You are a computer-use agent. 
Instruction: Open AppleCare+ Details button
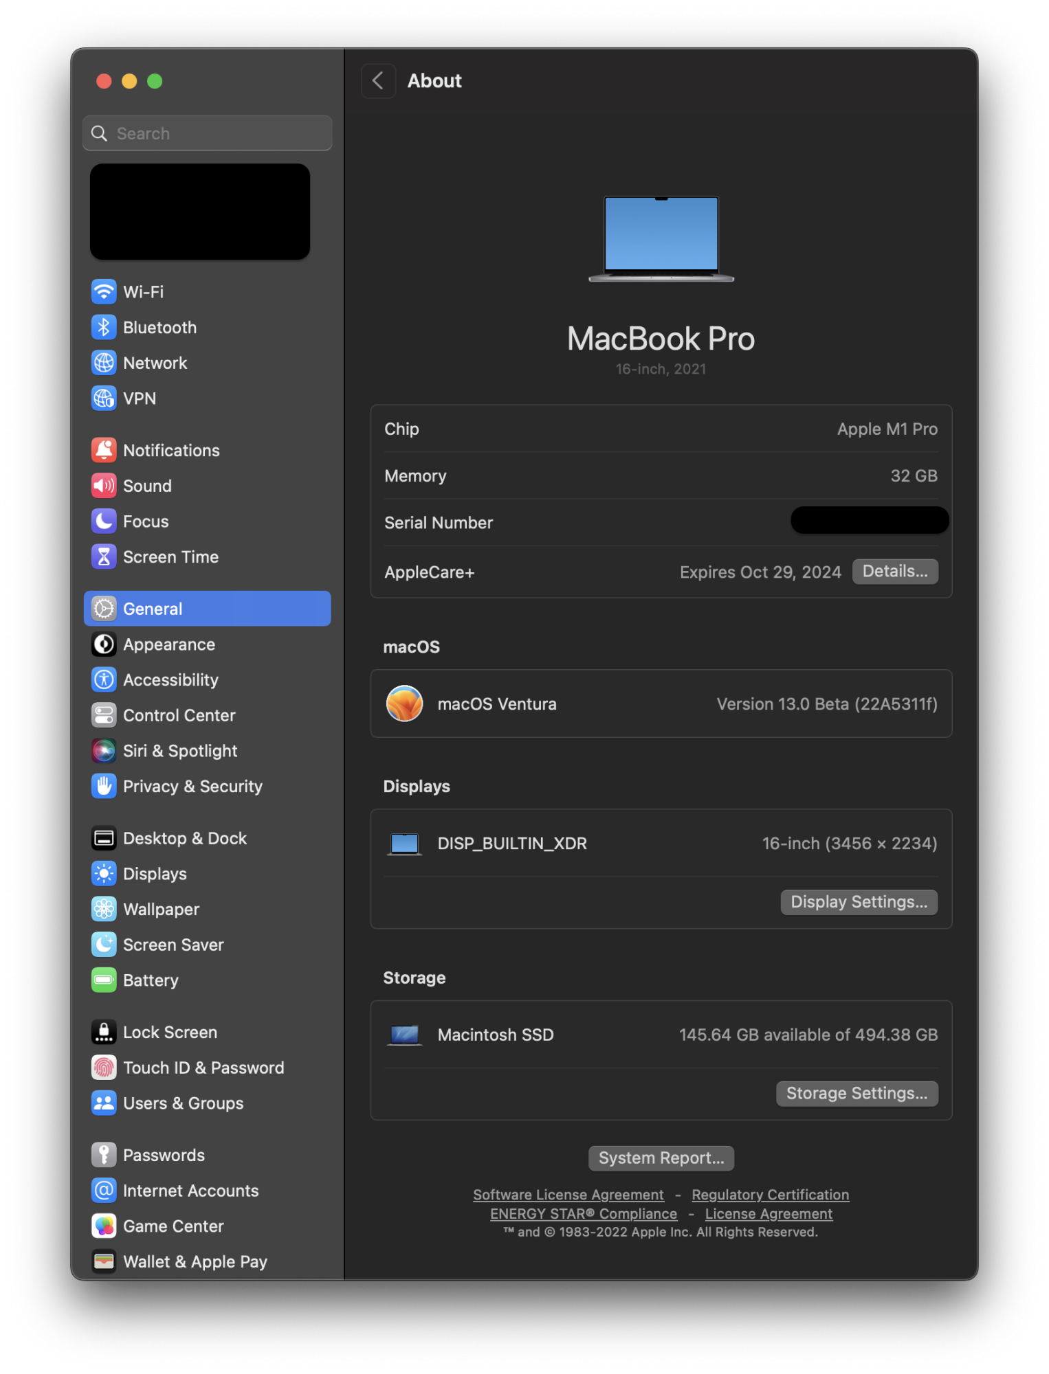(895, 572)
